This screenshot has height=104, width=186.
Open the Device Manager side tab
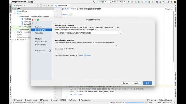point(175,21)
